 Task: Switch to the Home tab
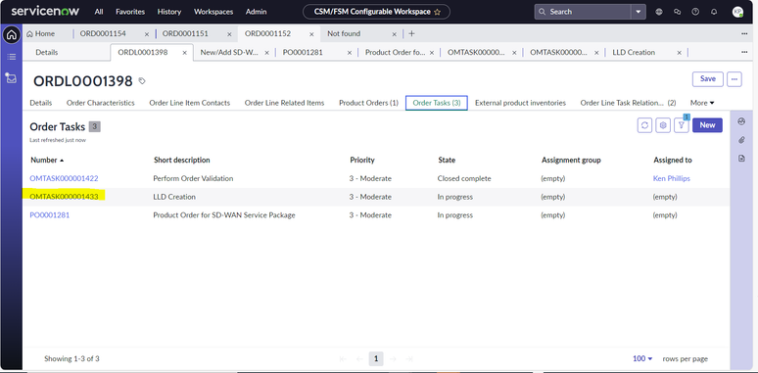pos(40,34)
